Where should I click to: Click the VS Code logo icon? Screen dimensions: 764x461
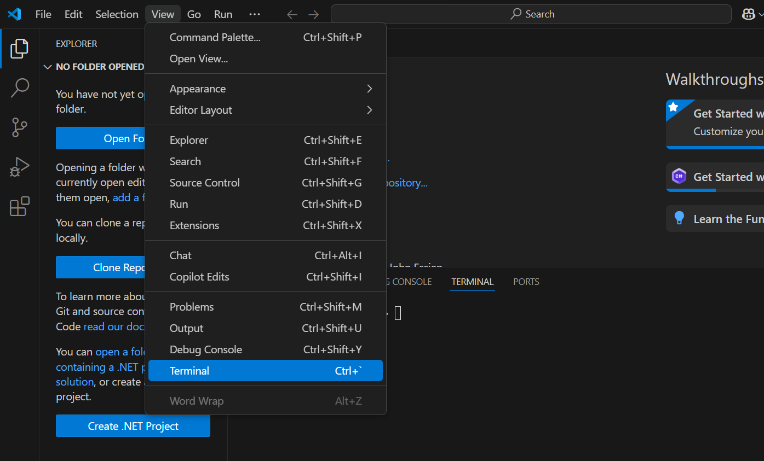[x=14, y=14]
